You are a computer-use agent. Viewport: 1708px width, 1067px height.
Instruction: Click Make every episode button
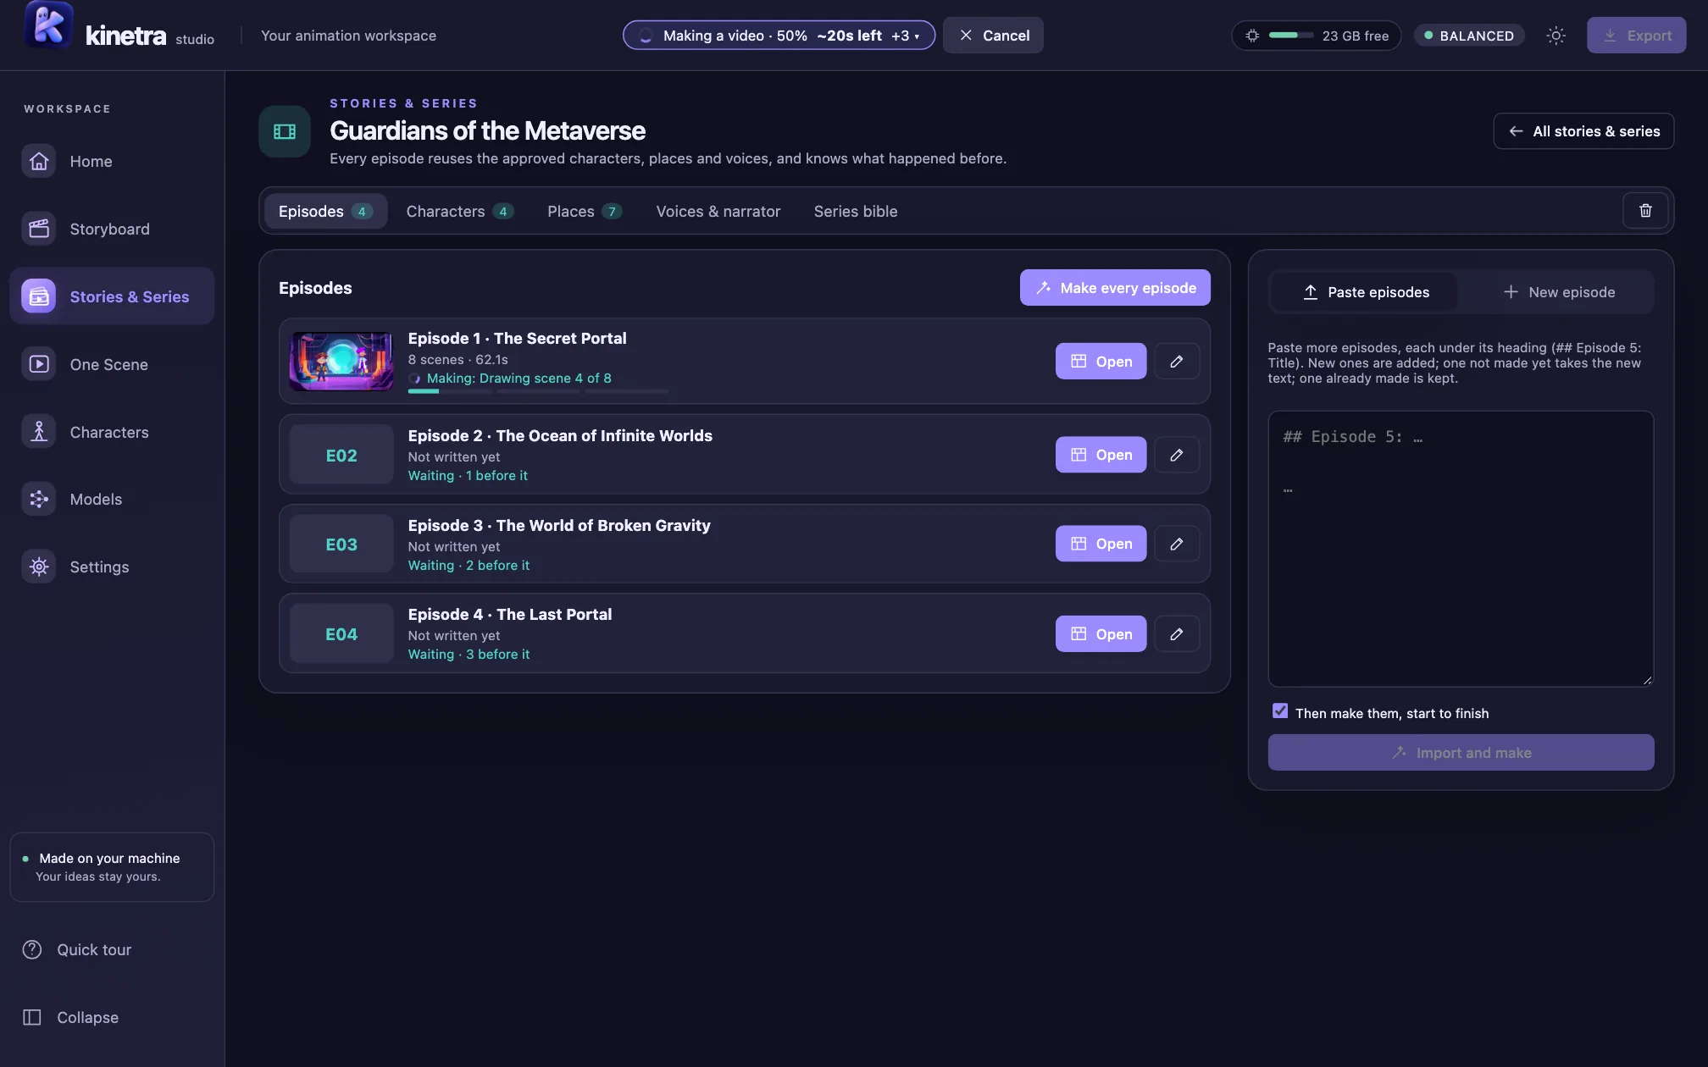(1115, 288)
